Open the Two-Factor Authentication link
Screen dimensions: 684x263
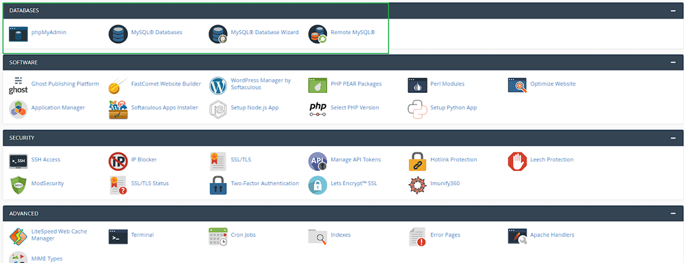265,183
